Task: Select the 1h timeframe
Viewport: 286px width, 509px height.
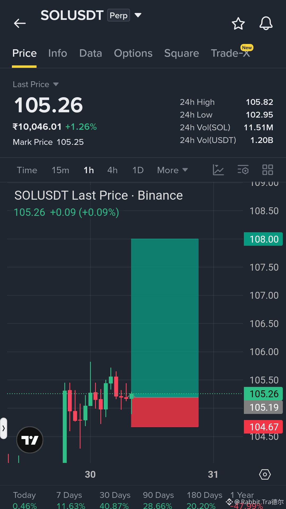Action: coord(89,170)
